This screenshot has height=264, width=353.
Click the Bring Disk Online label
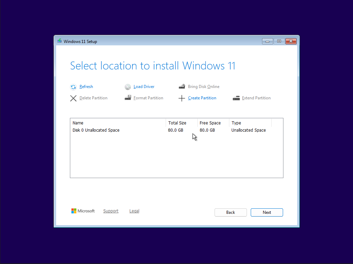pyautogui.click(x=204, y=87)
